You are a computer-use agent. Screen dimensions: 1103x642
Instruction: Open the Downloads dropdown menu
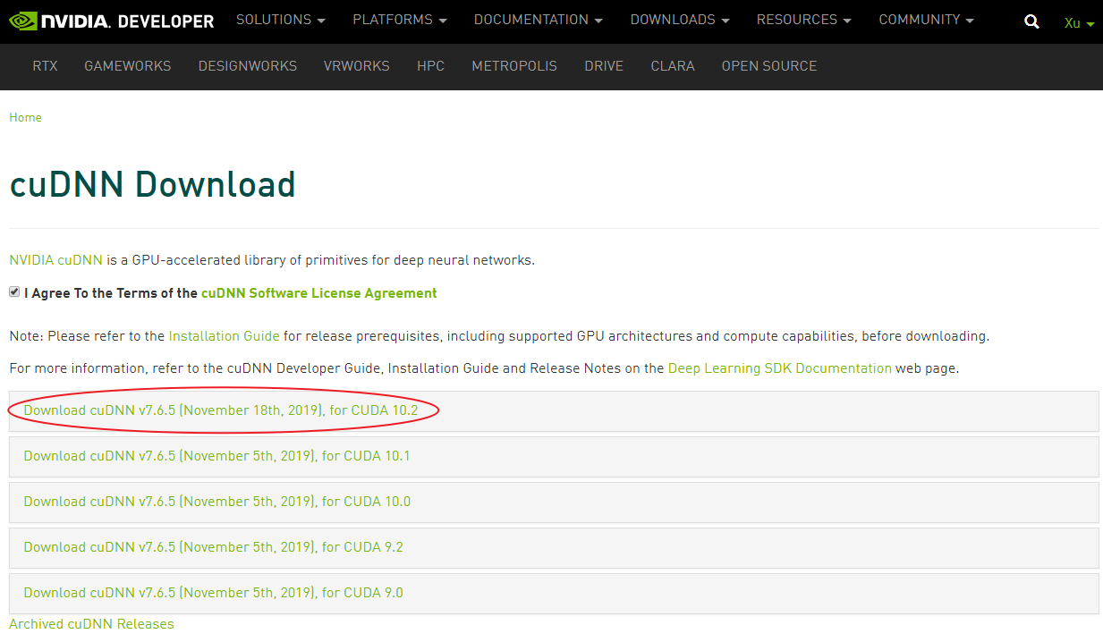point(680,20)
